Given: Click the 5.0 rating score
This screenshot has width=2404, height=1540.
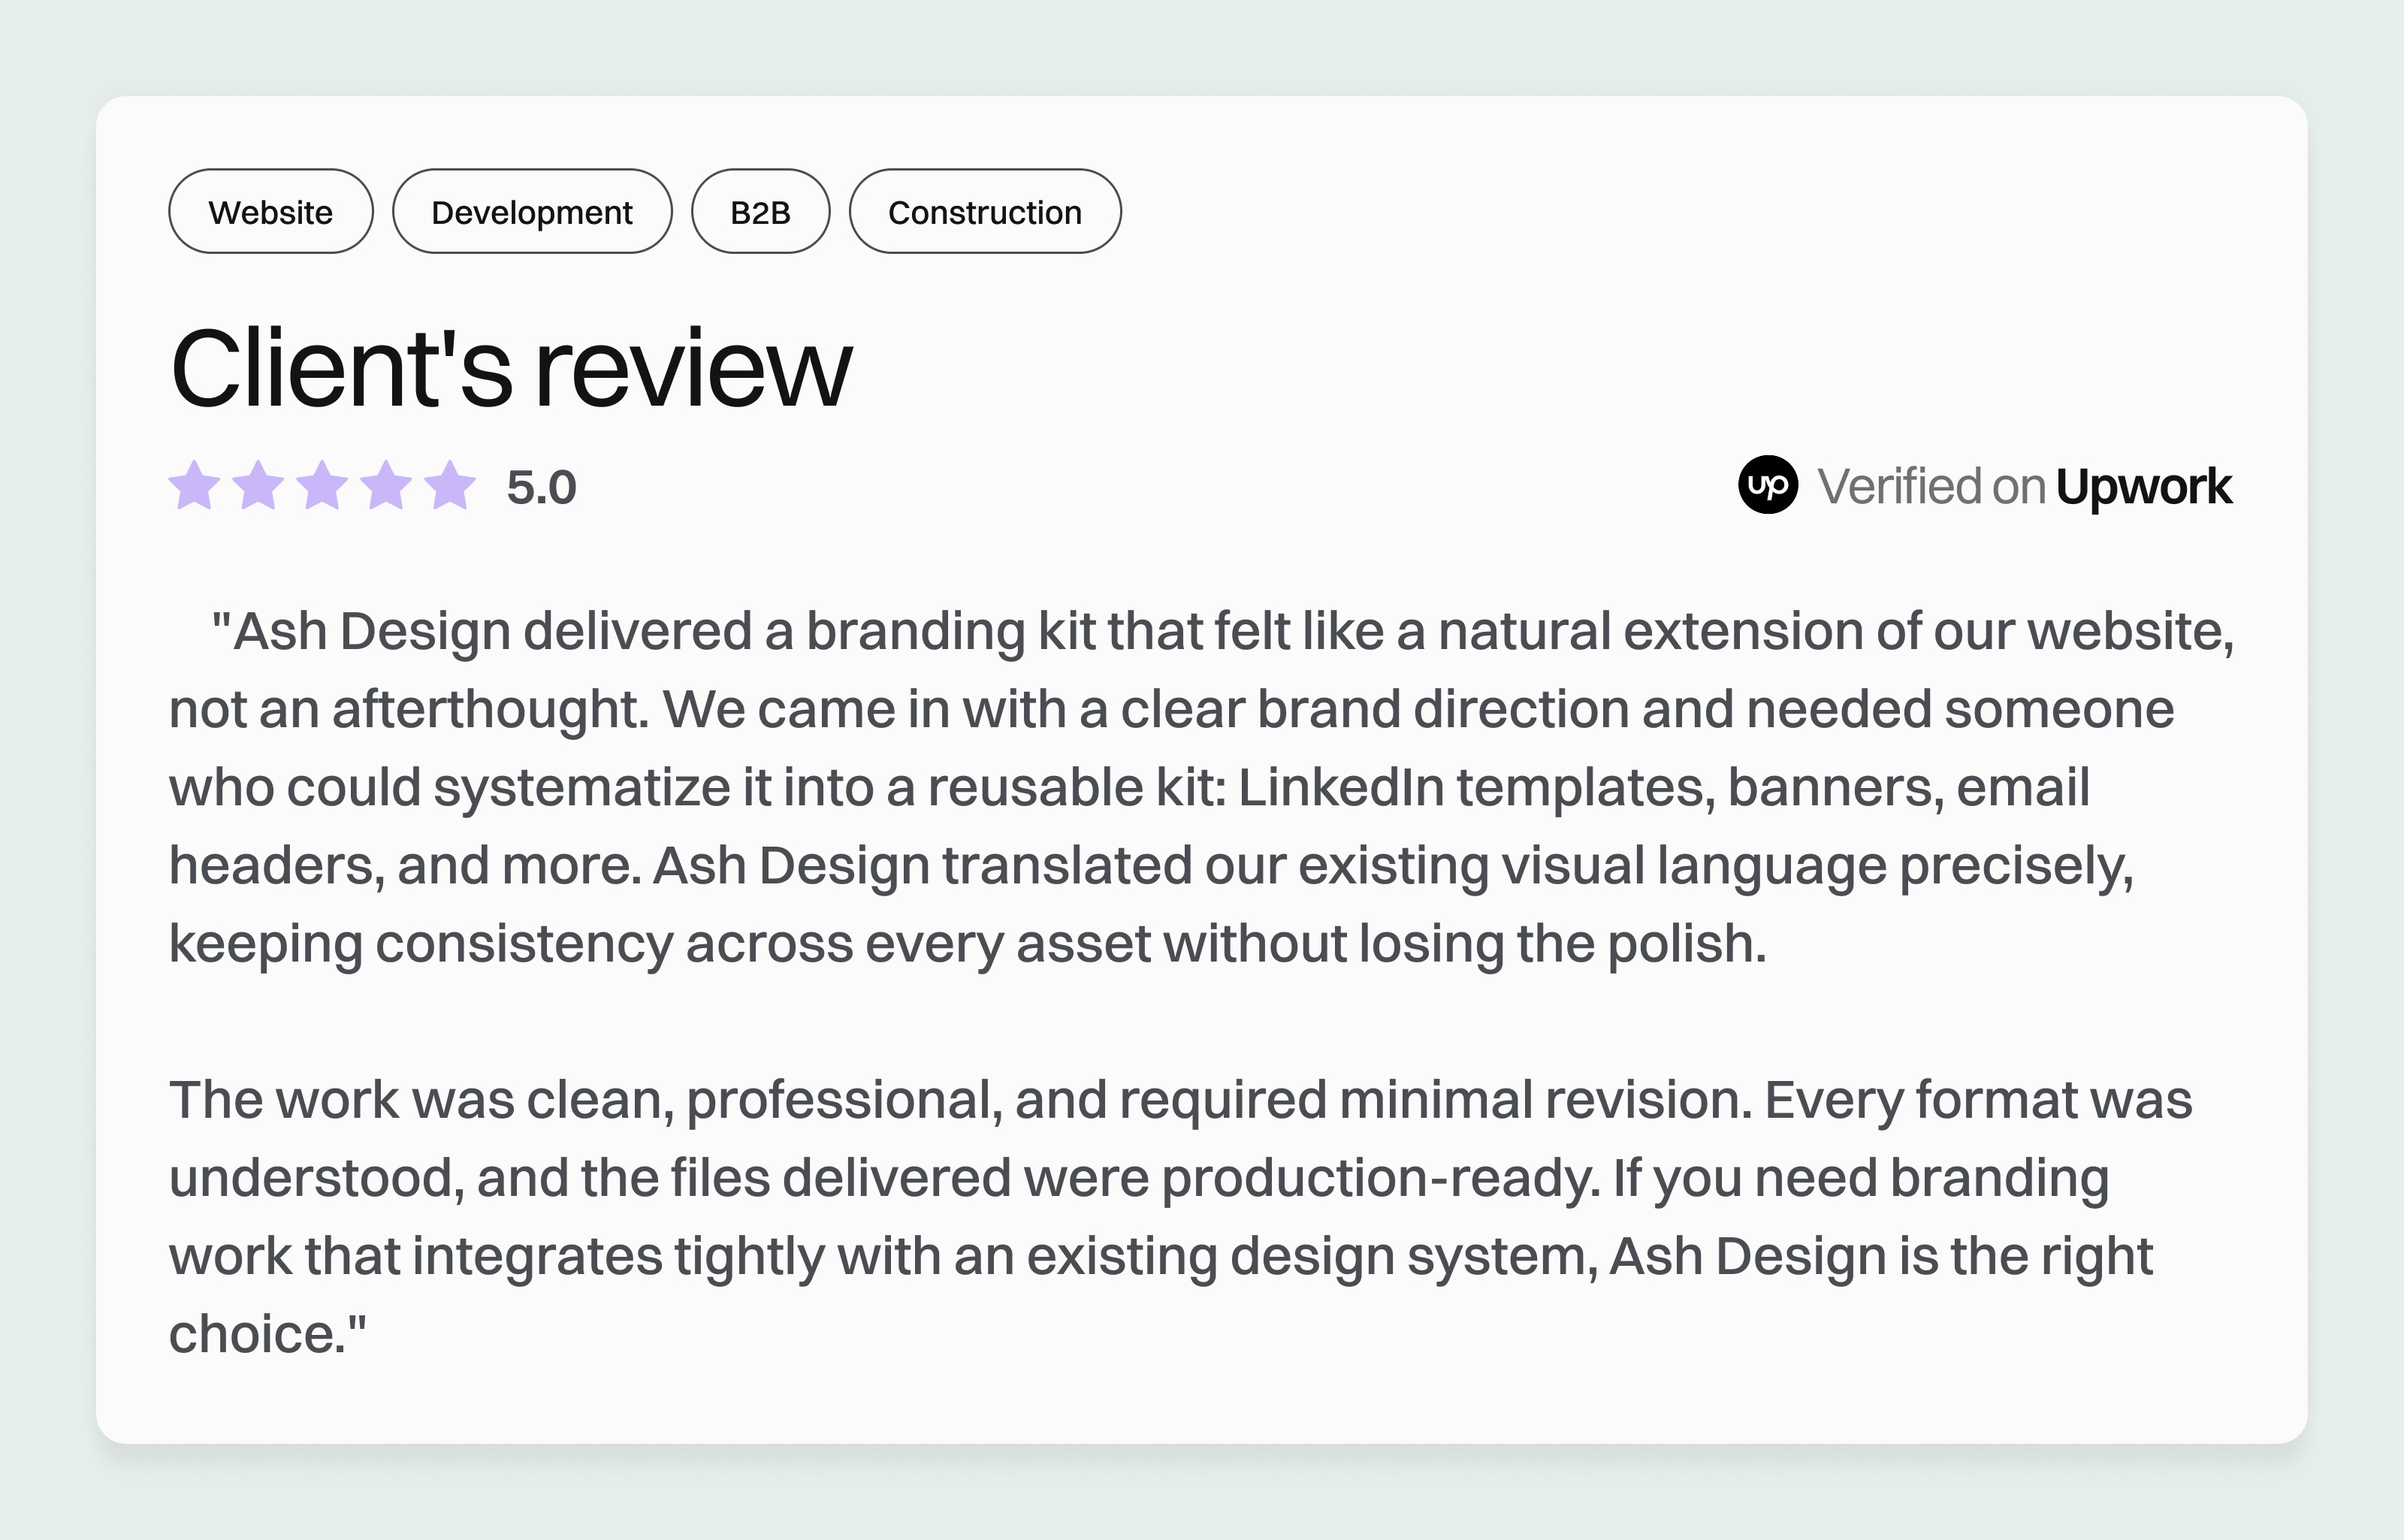Looking at the screenshot, I should [541, 488].
